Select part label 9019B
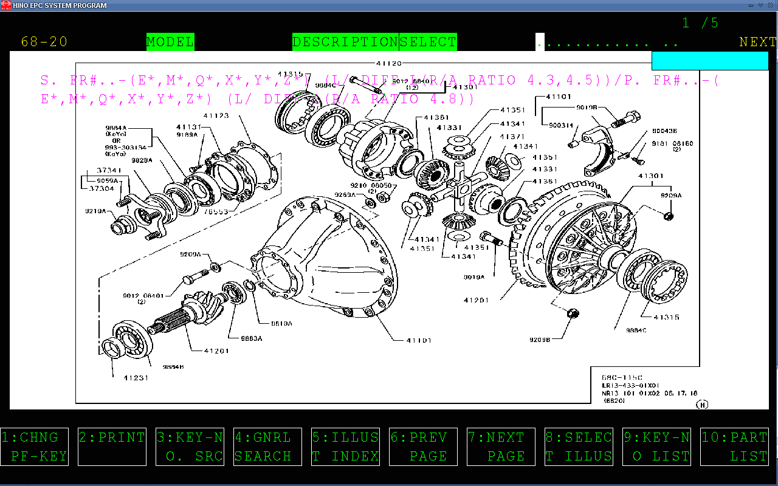This screenshot has height=486, width=778. (x=587, y=107)
